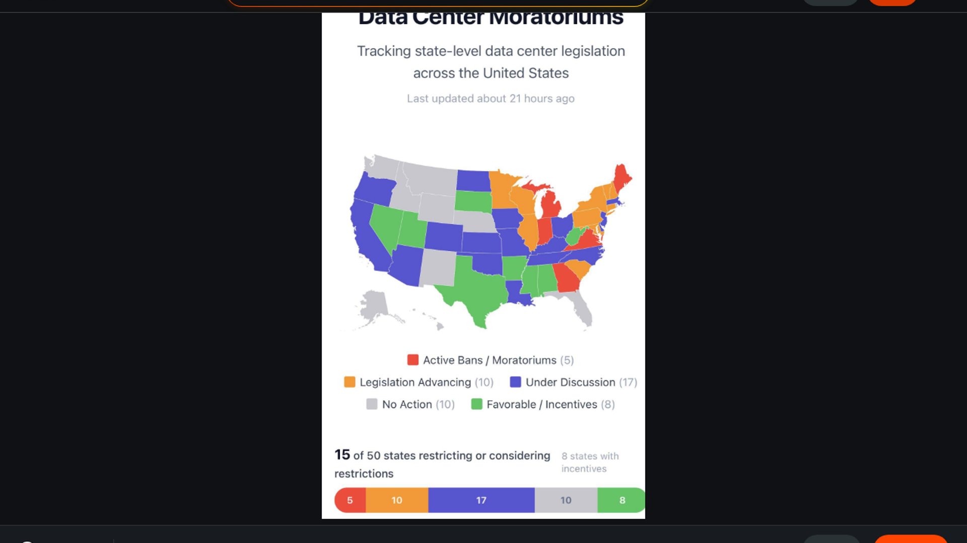Viewport: 967px width, 543px height.
Task: Toggle the Under Discussion legend label
Action: point(571,382)
